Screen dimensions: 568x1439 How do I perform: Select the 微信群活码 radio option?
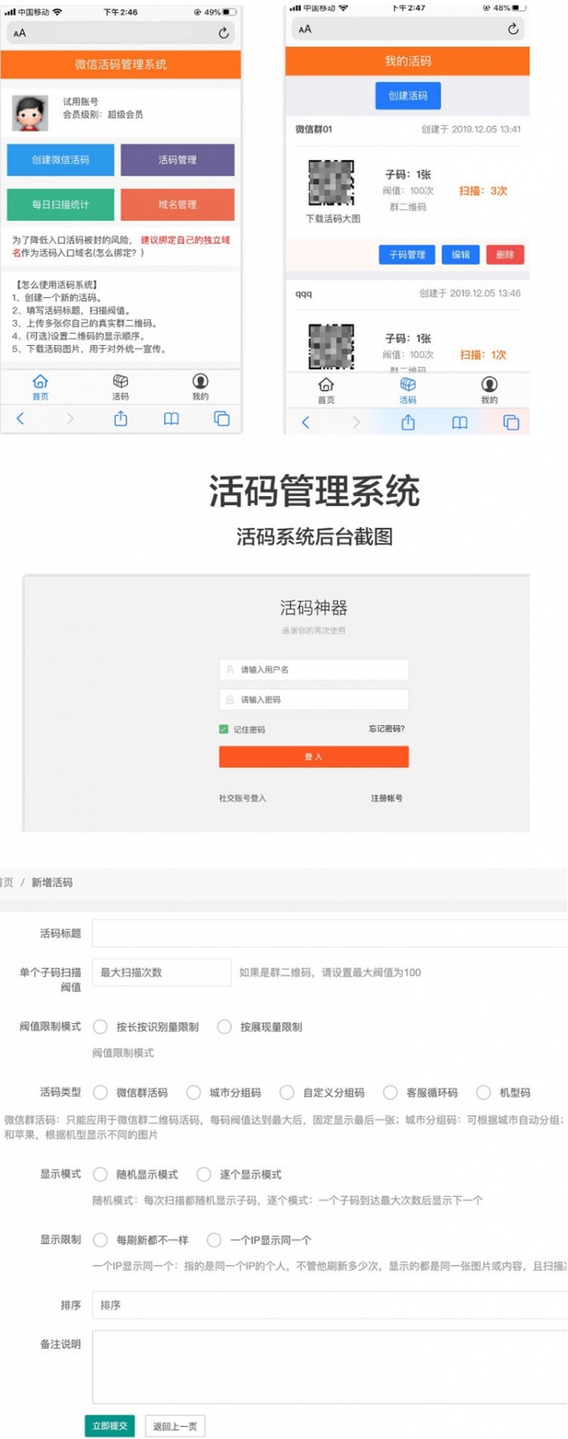(101, 1092)
